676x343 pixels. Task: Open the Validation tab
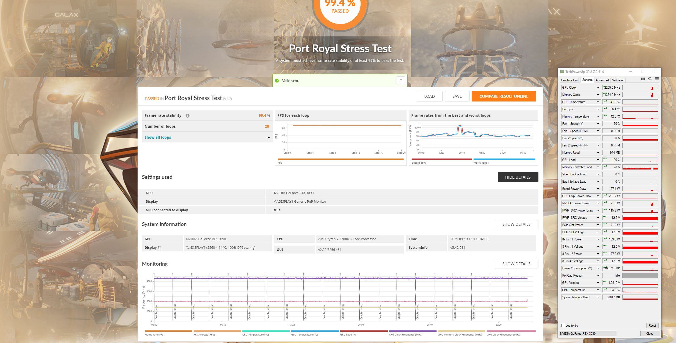(x=618, y=80)
